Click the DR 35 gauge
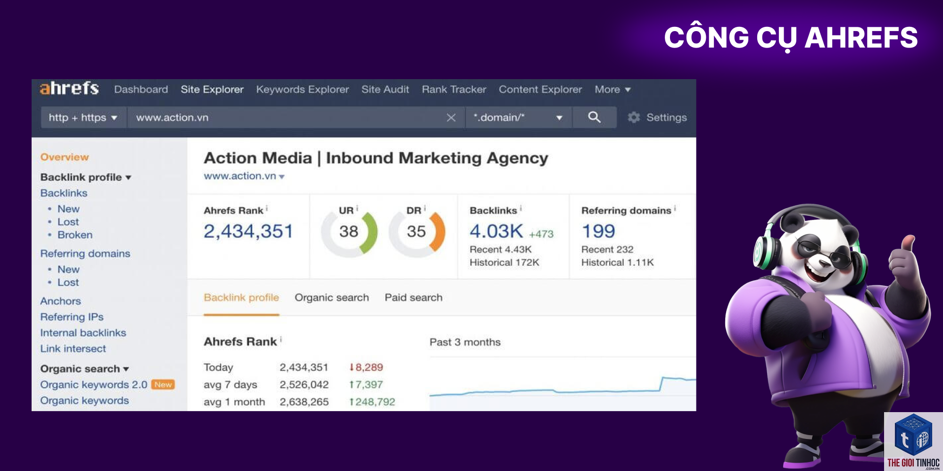943x471 pixels. (x=417, y=232)
